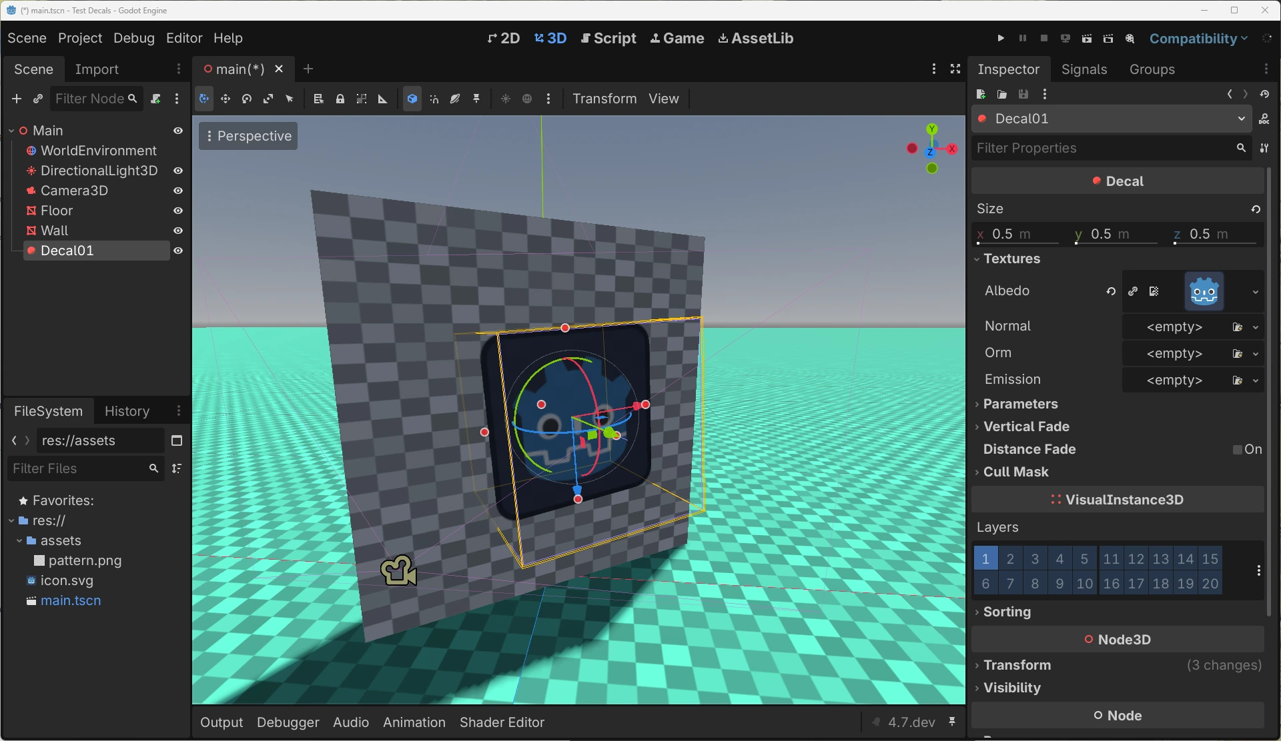Switch to the Script workspace

pos(608,38)
